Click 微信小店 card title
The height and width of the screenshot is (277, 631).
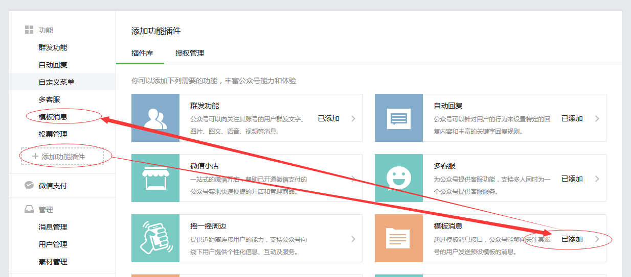(x=205, y=166)
